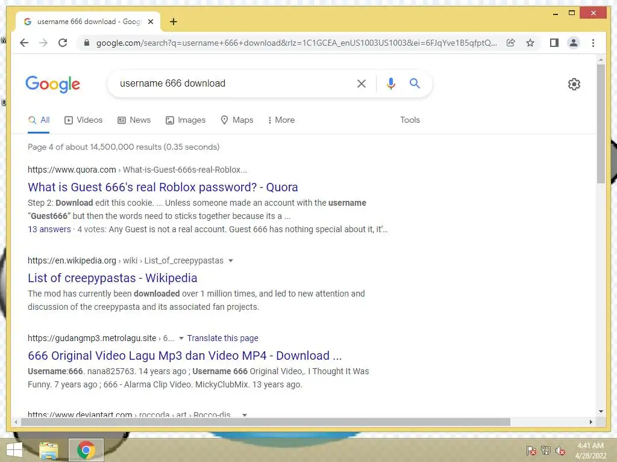Open the Windows Start menu
The image size is (617, 462).
[x=14, y=450]
